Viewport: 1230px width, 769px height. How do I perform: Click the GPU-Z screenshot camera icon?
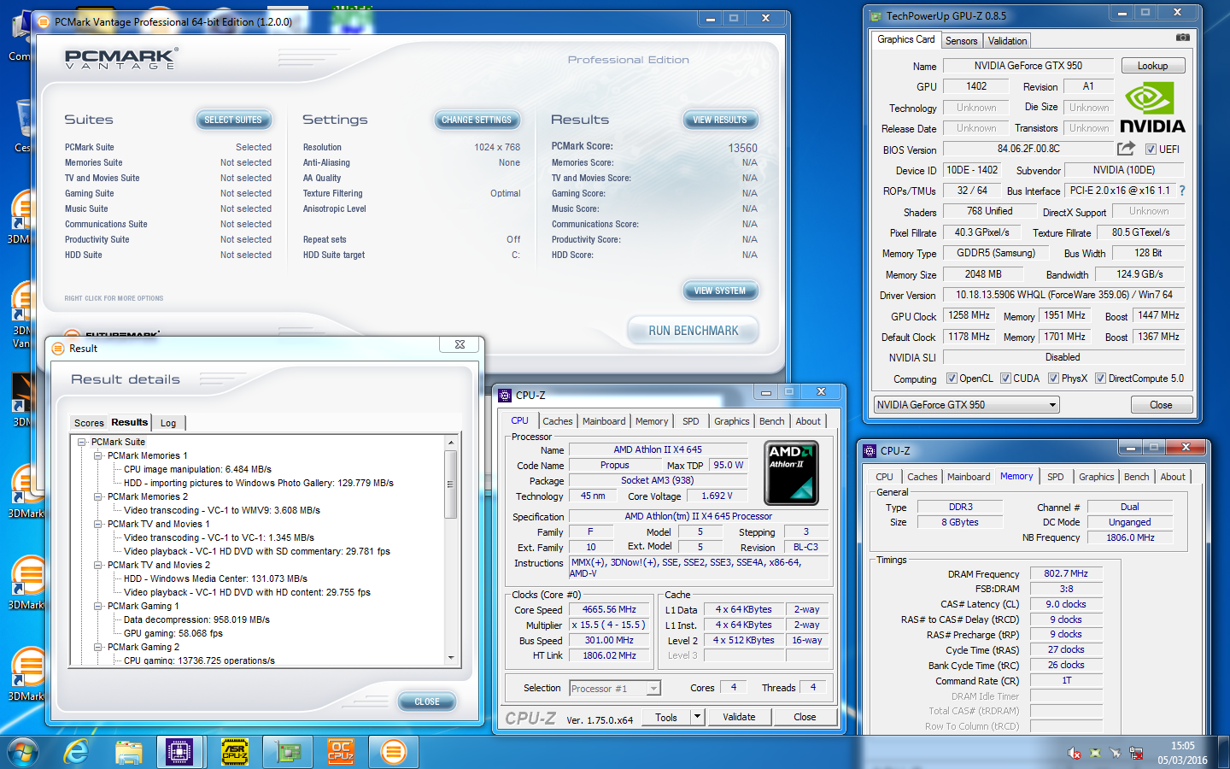tap(1182, 38)
